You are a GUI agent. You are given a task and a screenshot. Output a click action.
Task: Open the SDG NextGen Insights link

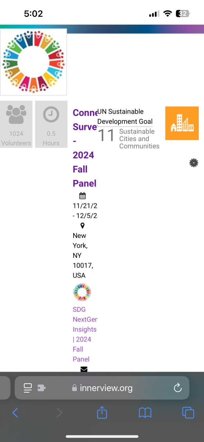(85, 334)
